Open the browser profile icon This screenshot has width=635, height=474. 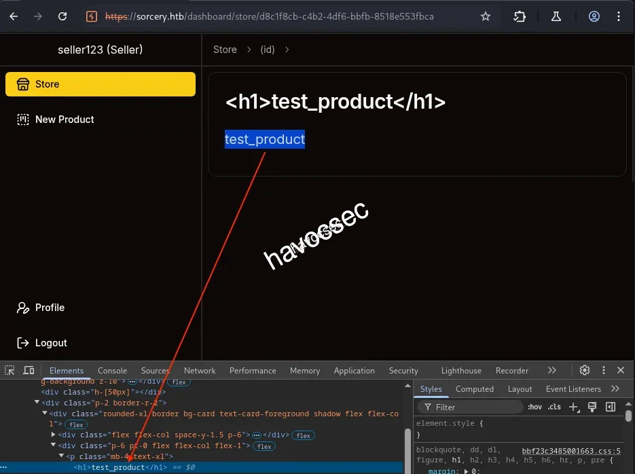point(594,16)
